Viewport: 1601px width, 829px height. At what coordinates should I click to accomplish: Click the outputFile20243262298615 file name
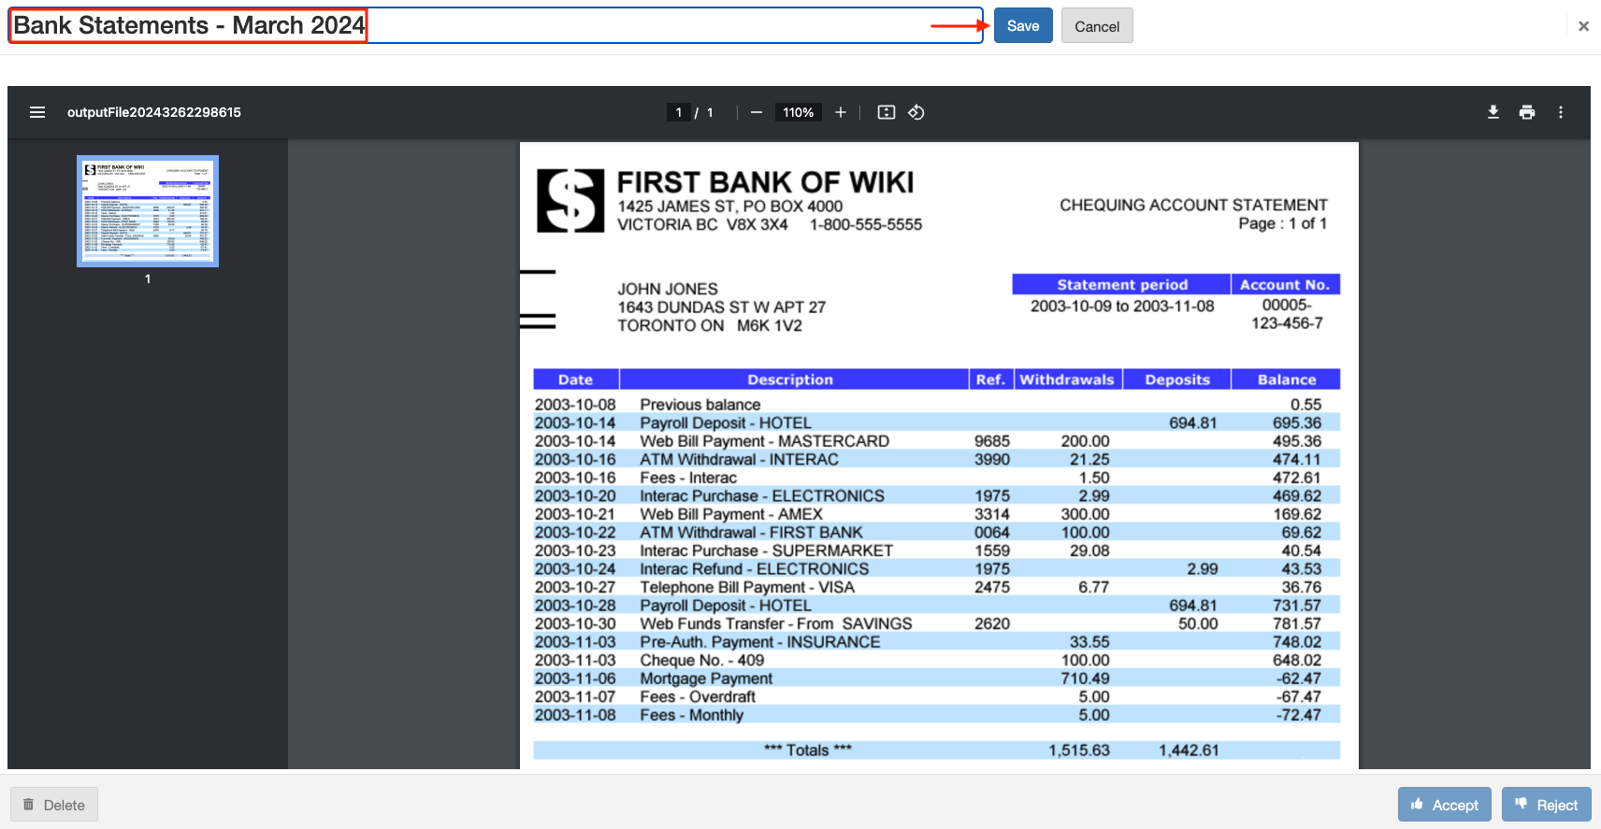point(154,112)
